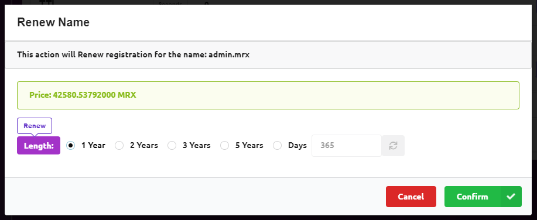Click the refresh icon beside the Days field
The width and height of the screenshot is (537, 220).
tap(393, 146)
